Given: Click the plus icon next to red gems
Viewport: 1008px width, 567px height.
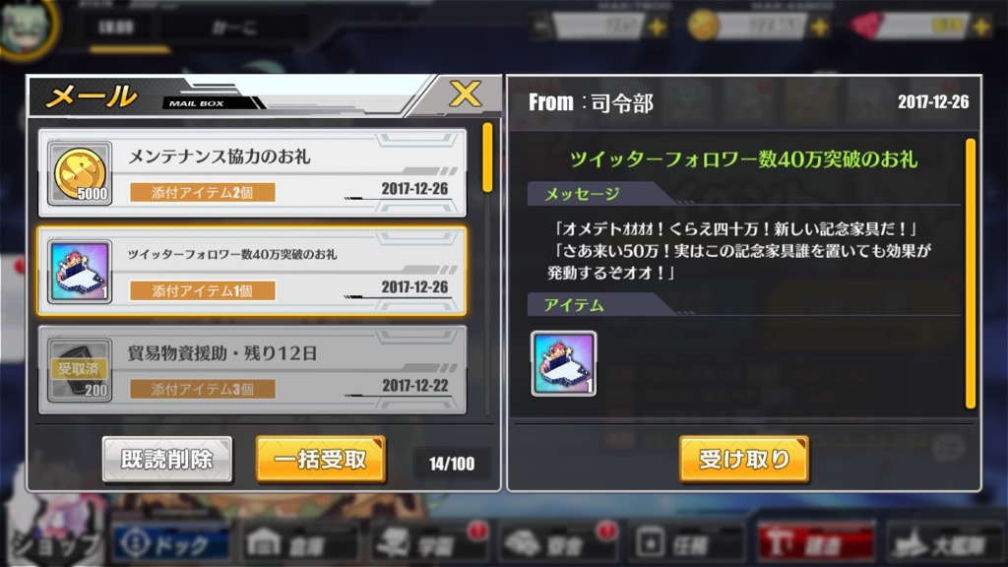Looking at the screenshot, I should tap(981, 27).
